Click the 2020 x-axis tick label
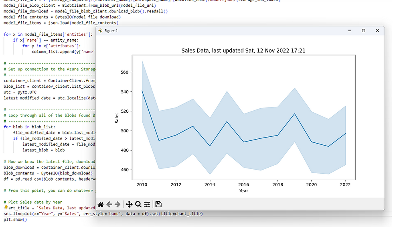The width and height of the screenshot is (393, 227). click(312, 184)
